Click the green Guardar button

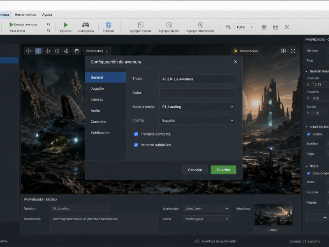(x=223, y=170)
